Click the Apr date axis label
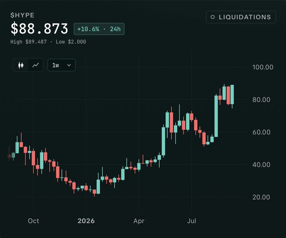The image size is (286, 238). pos(139,221)
